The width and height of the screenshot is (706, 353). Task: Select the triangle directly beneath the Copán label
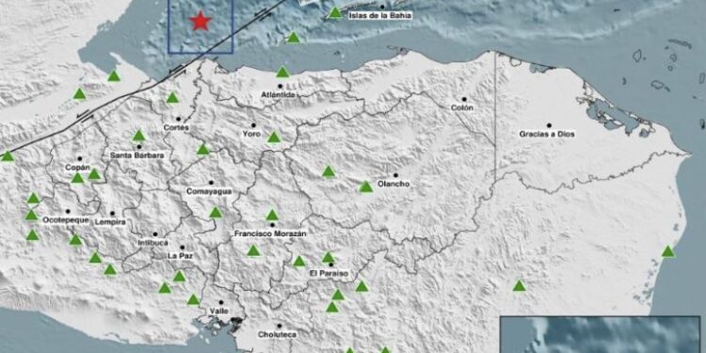77,178
